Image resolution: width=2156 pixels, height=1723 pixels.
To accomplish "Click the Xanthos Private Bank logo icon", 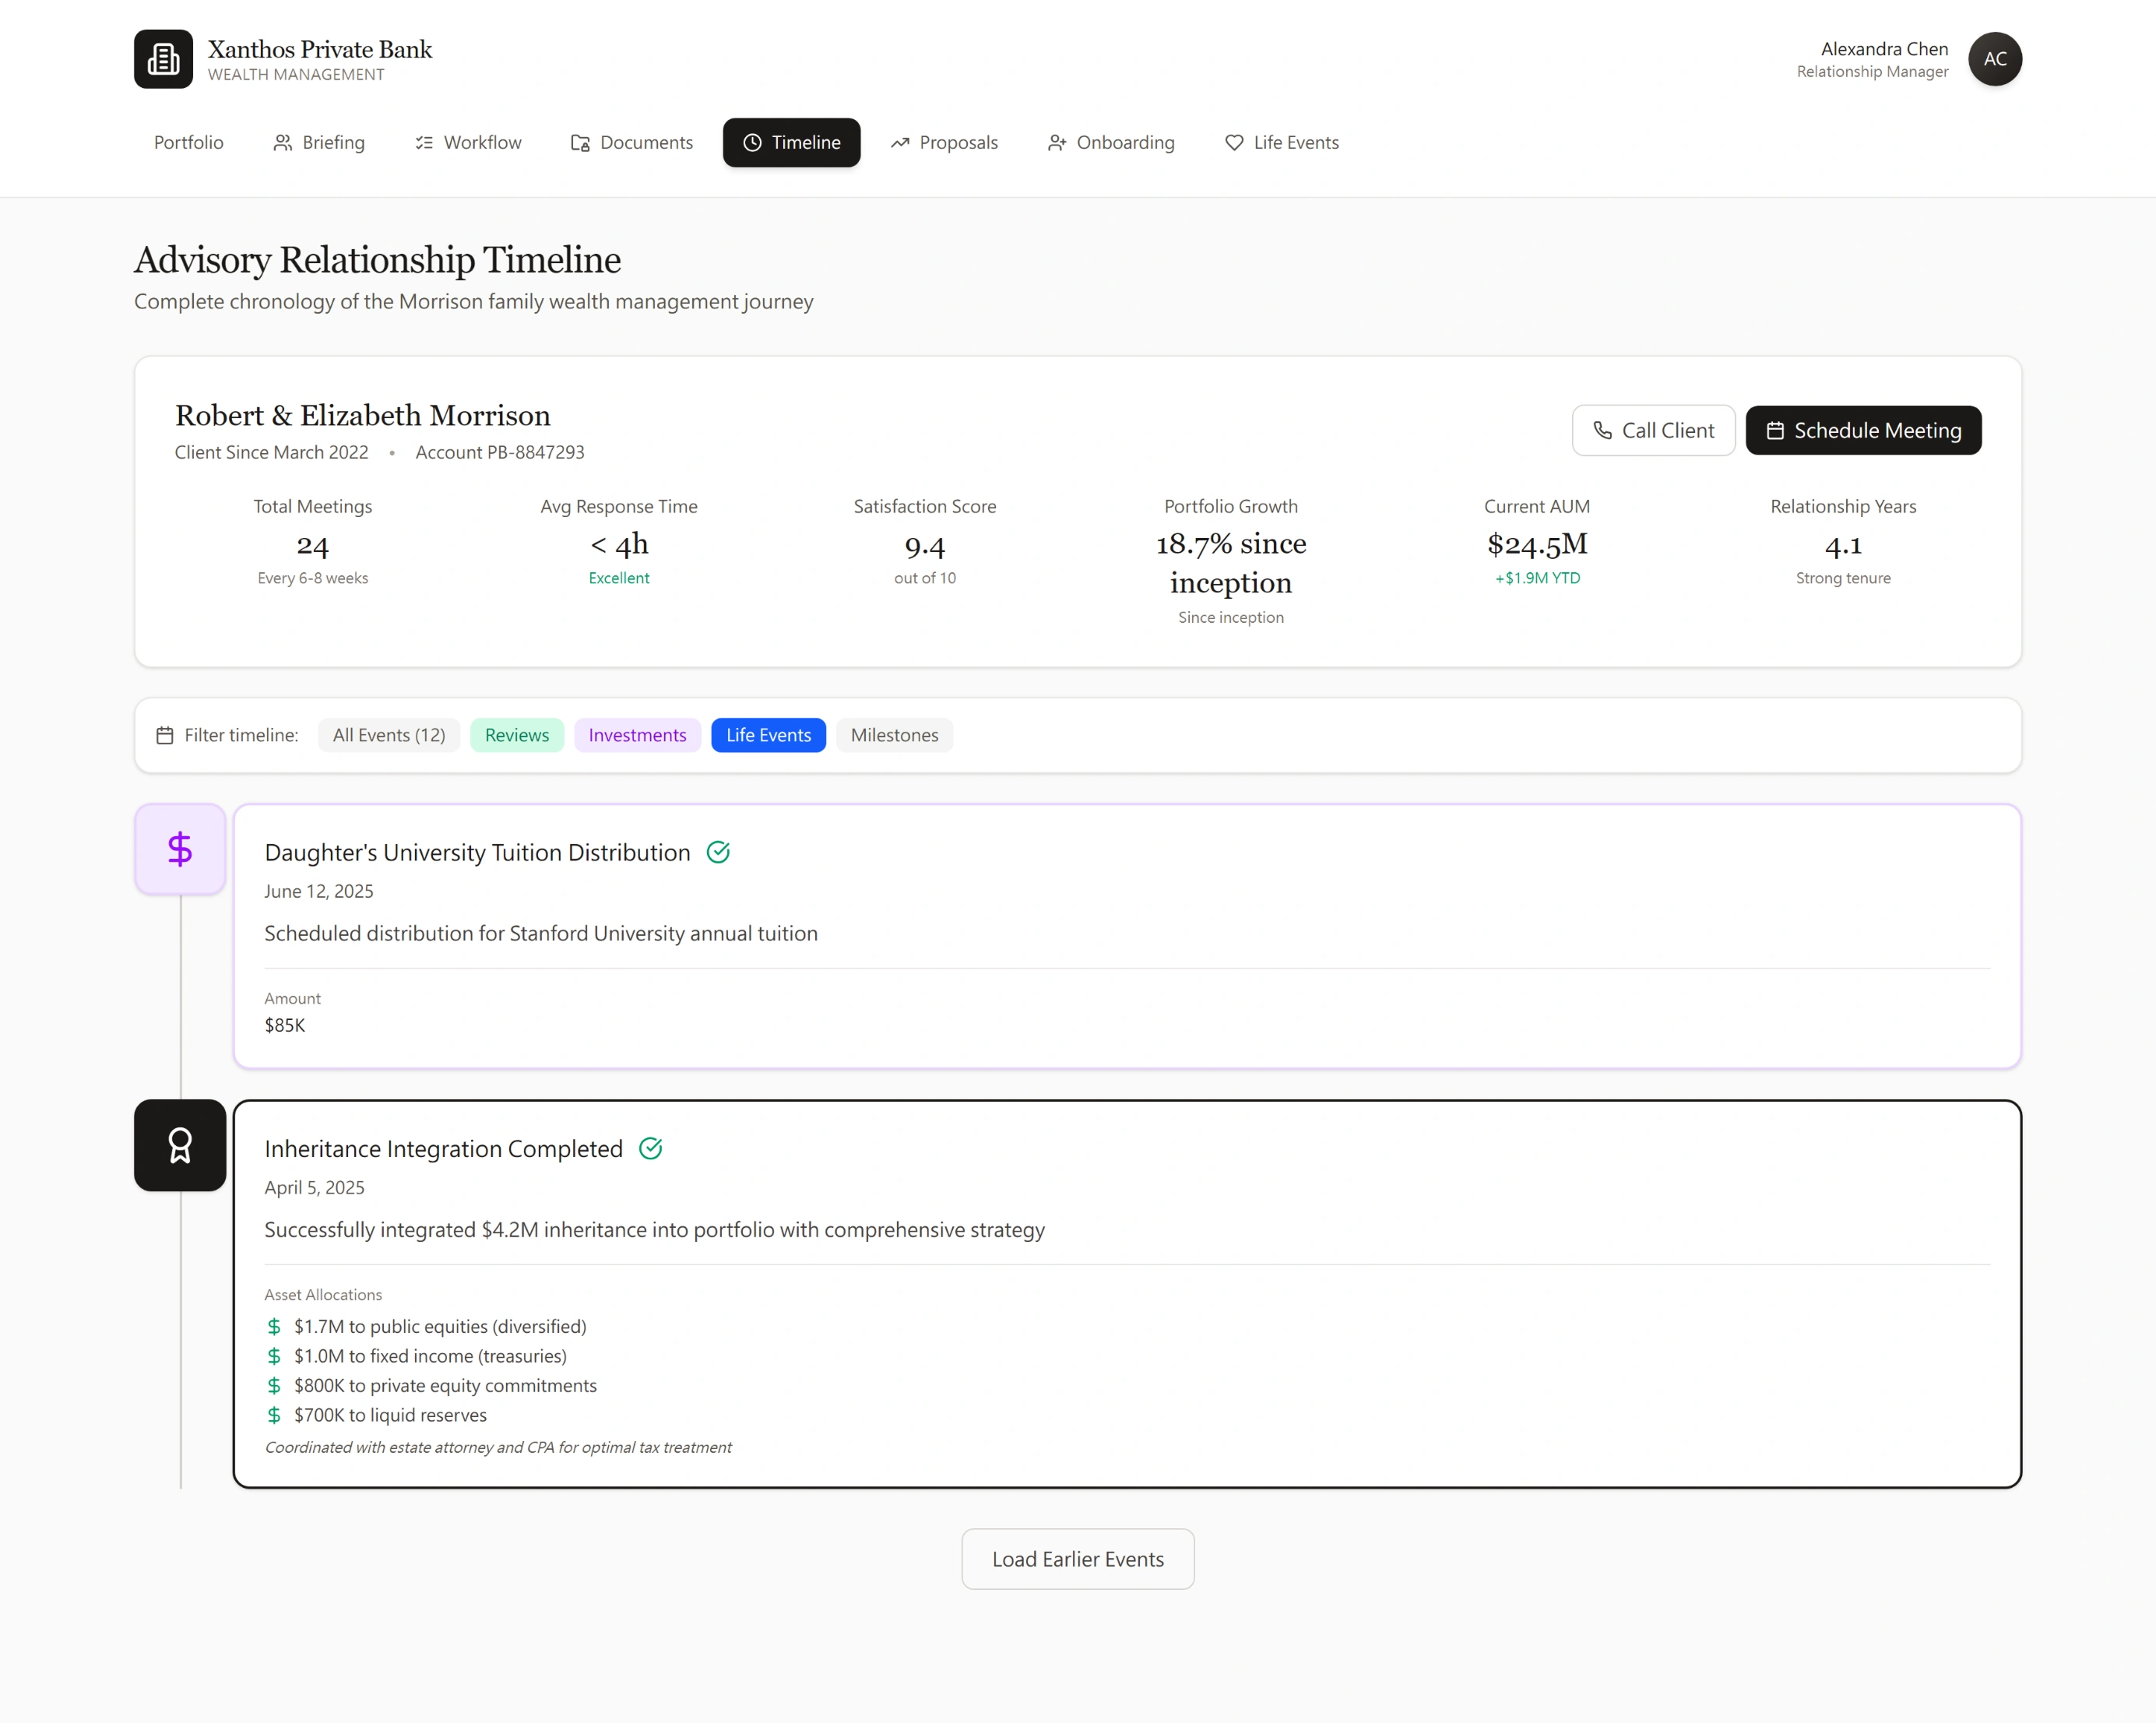I will click(163, 59).
